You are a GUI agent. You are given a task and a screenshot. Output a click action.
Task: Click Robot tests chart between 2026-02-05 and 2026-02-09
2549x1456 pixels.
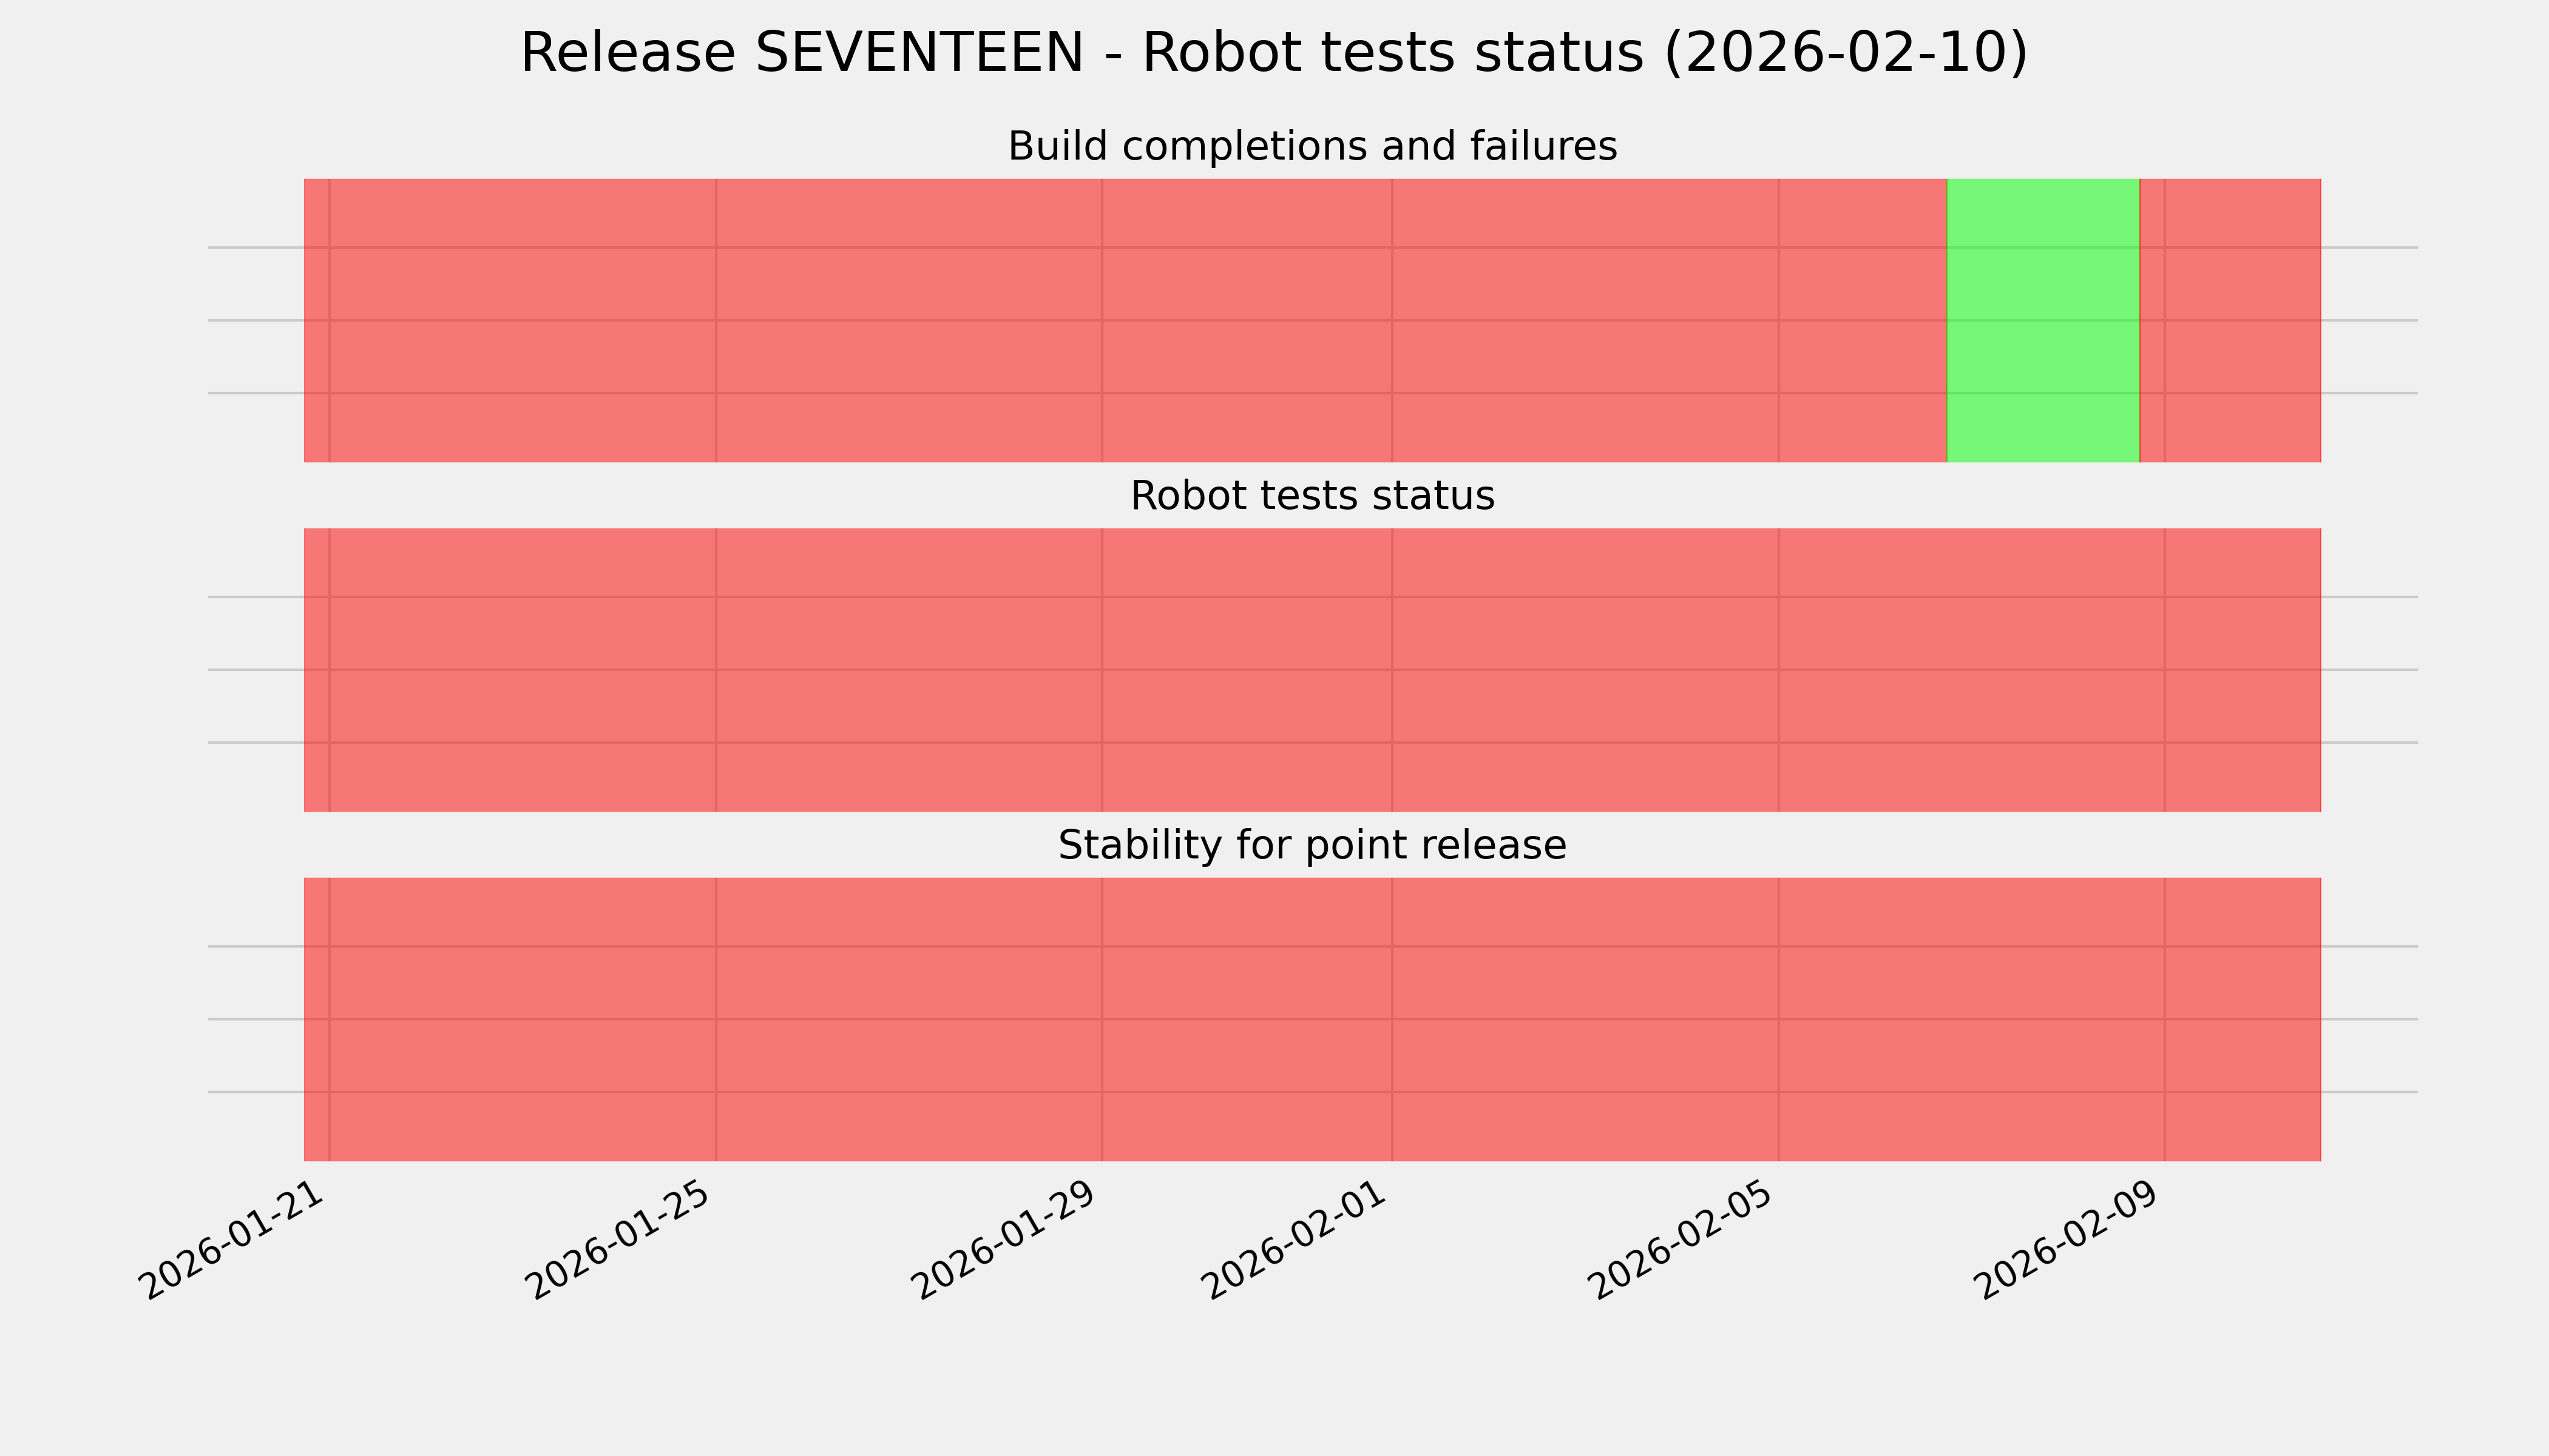1971,670
